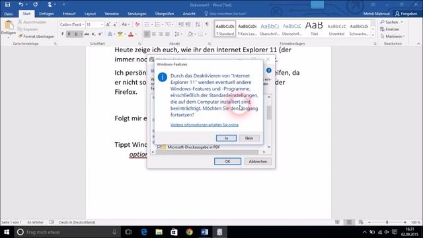Toggle superscript x² button
This screenshot has width=423, height=238.
point(100,34)
